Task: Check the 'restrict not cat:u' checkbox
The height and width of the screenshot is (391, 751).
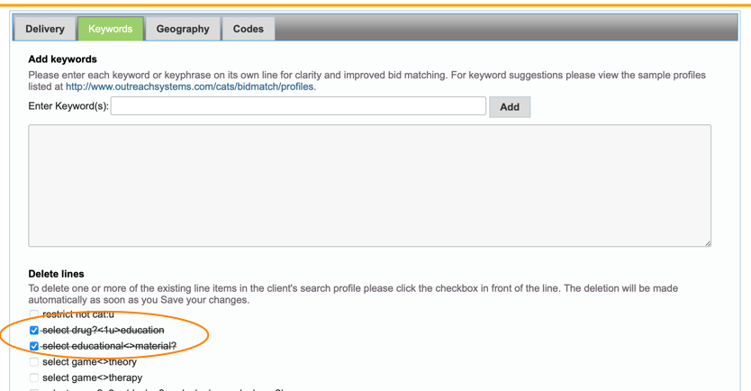Action: tap(34, 314)
